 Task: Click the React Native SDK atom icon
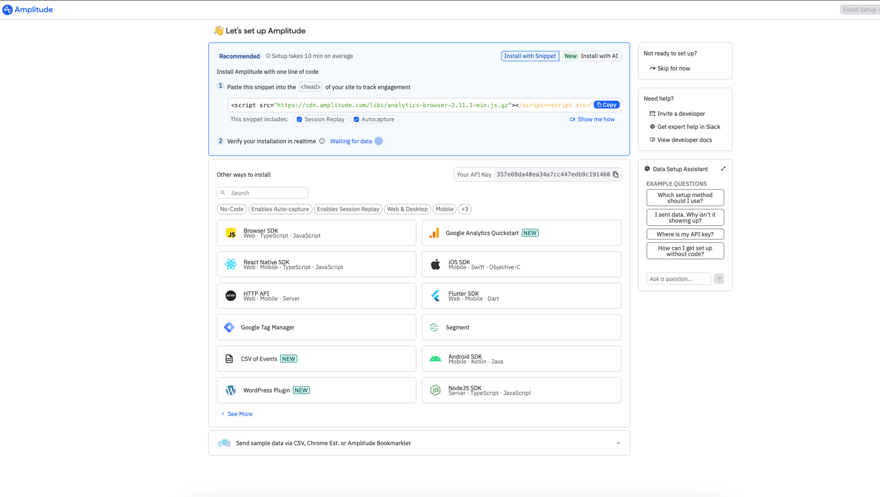tap(231, 265)
